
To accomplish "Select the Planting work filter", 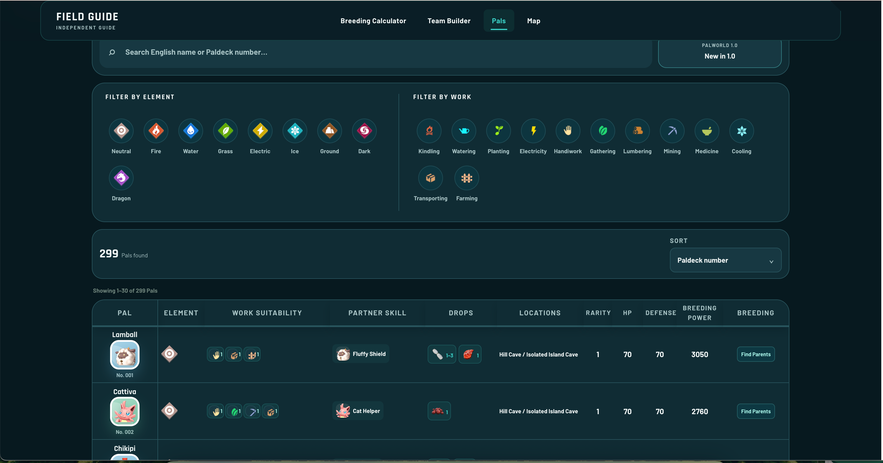I will [x=498, y=131].
